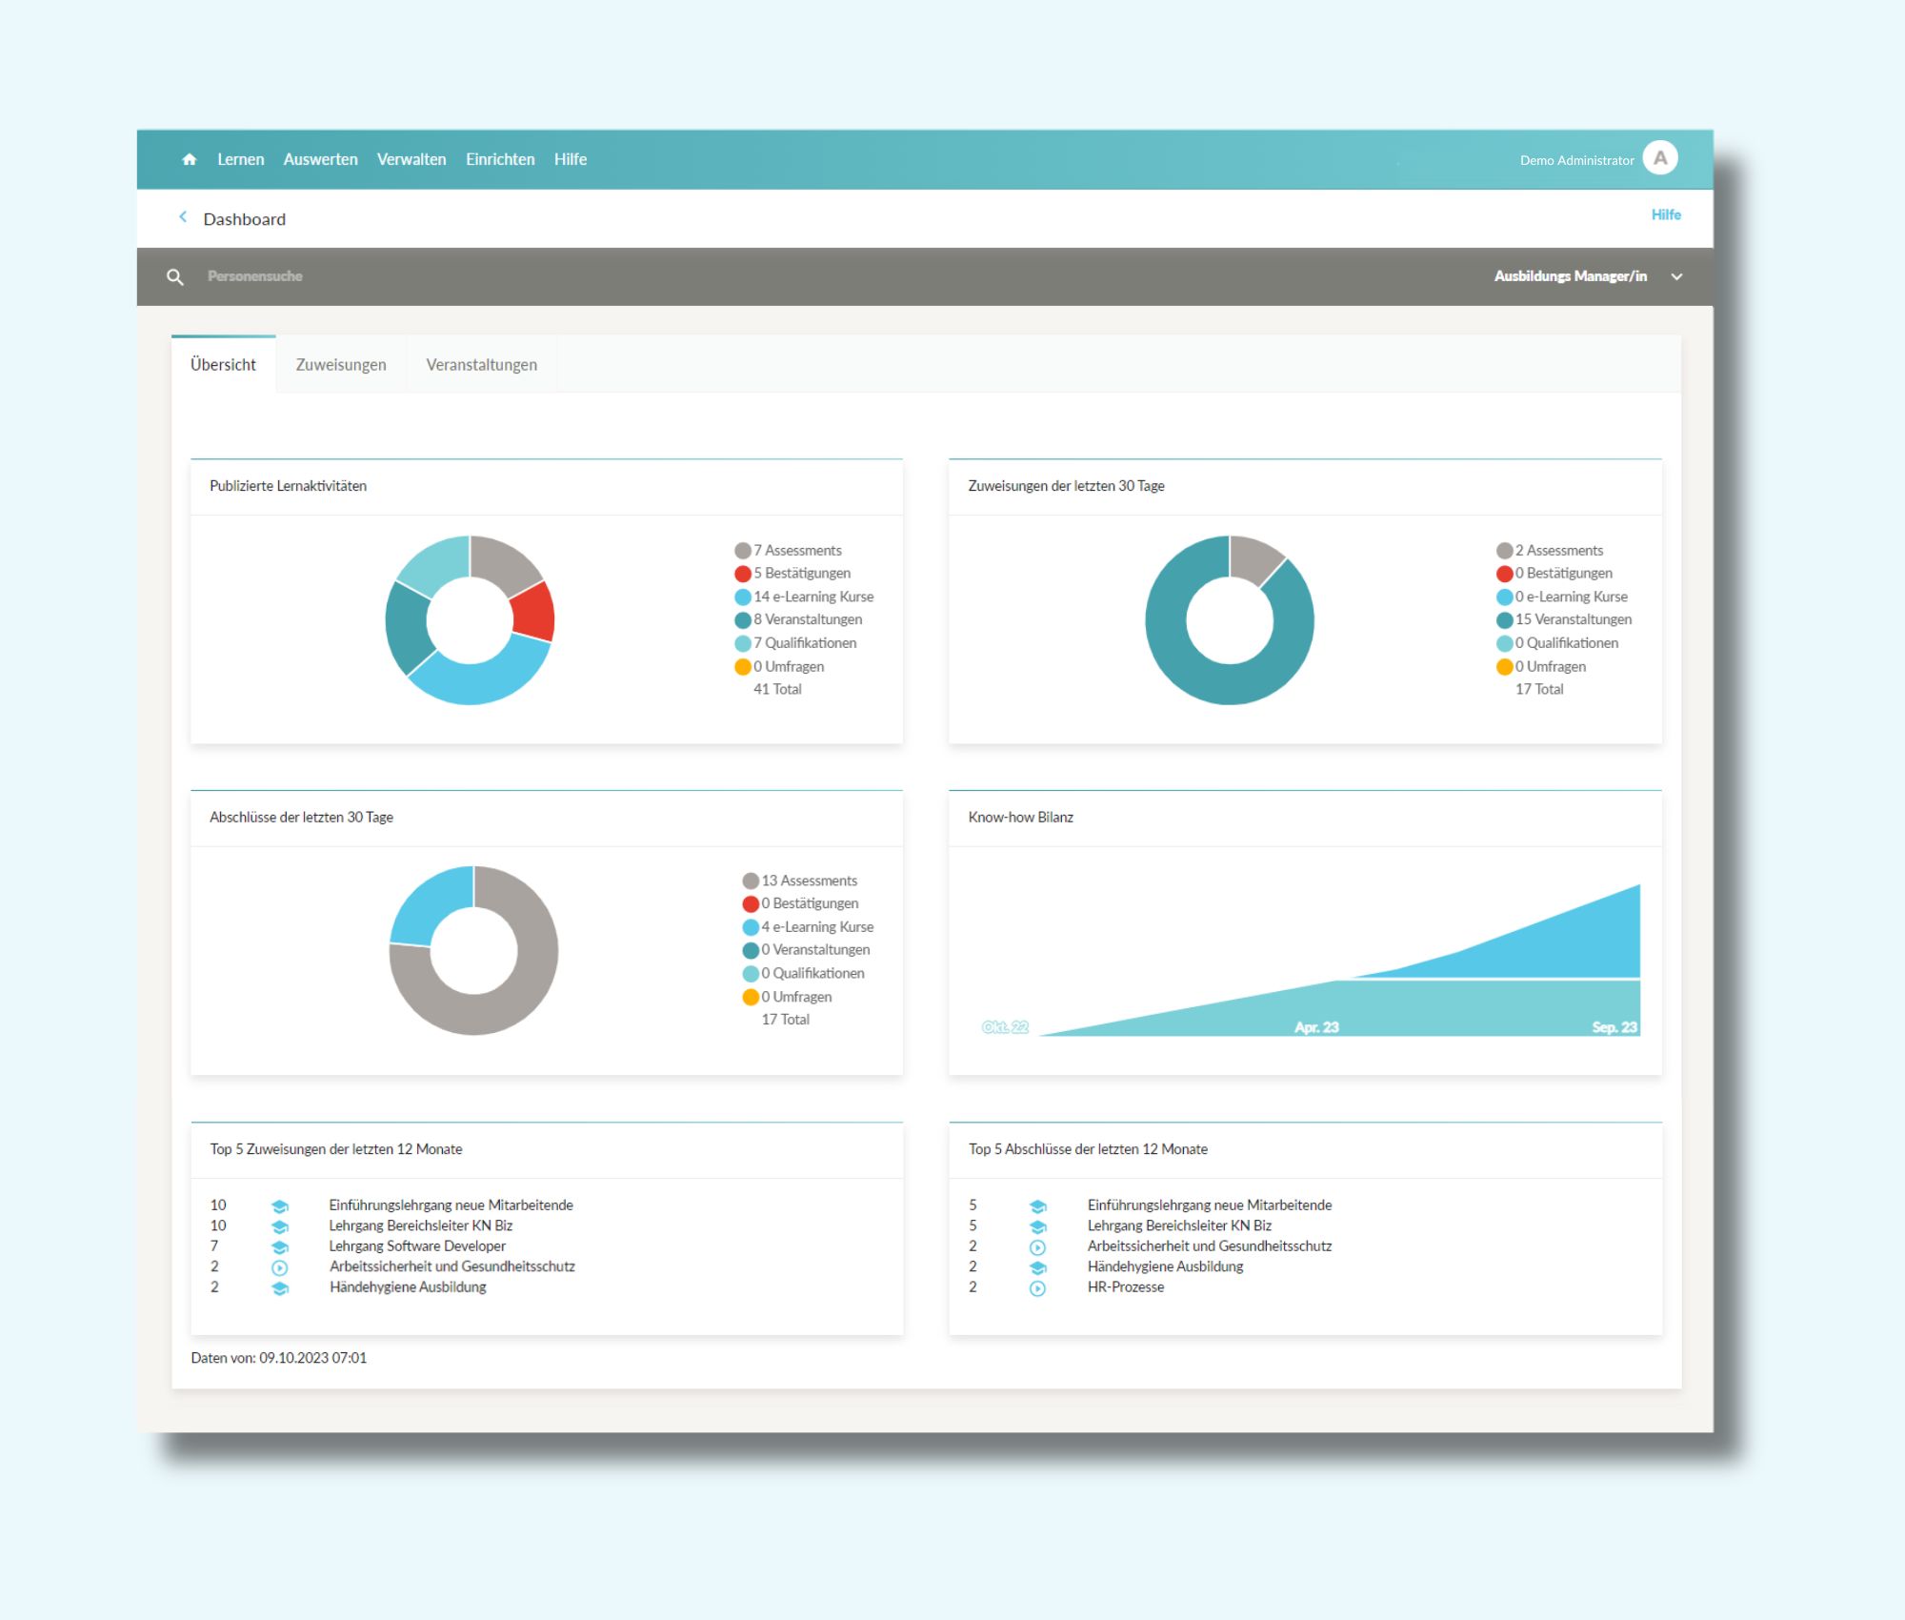Switch to the Zuweisungen tab
The image size is (1905, 1620).
point(340,364)
